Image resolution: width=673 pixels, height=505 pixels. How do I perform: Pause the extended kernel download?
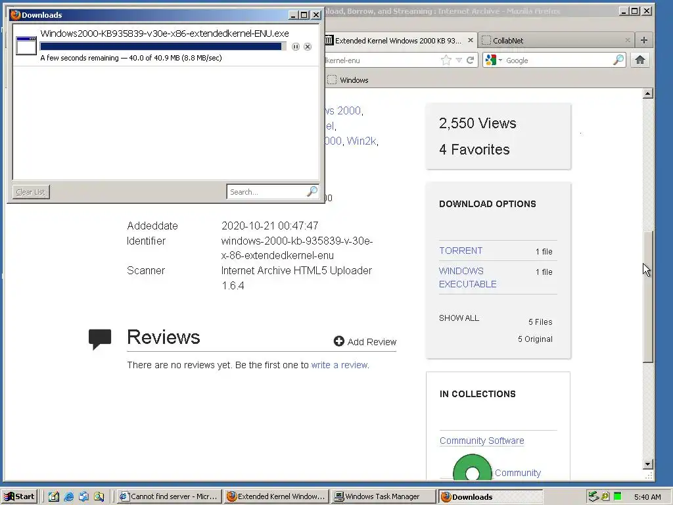coord(296,47)
